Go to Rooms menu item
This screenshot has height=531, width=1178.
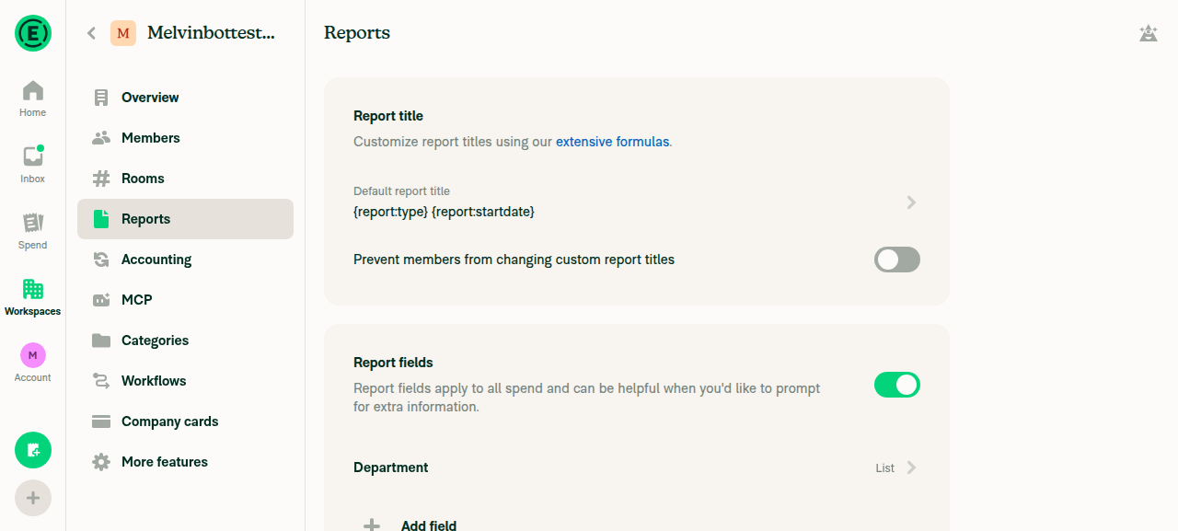click(185, 179)
